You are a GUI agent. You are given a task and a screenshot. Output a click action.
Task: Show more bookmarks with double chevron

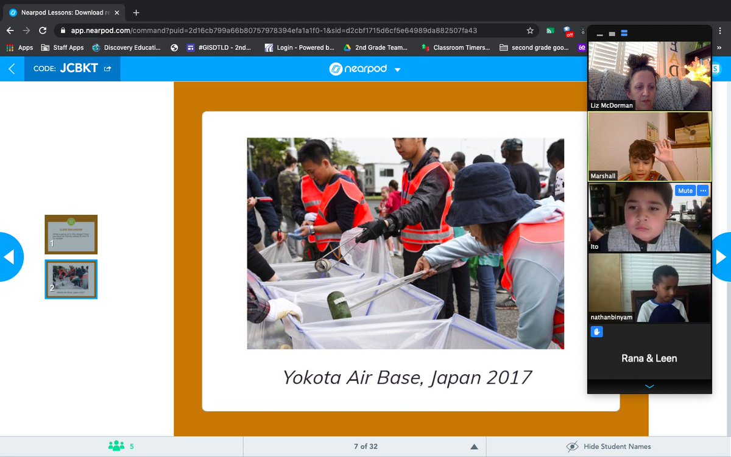click(x=720, y=47)
